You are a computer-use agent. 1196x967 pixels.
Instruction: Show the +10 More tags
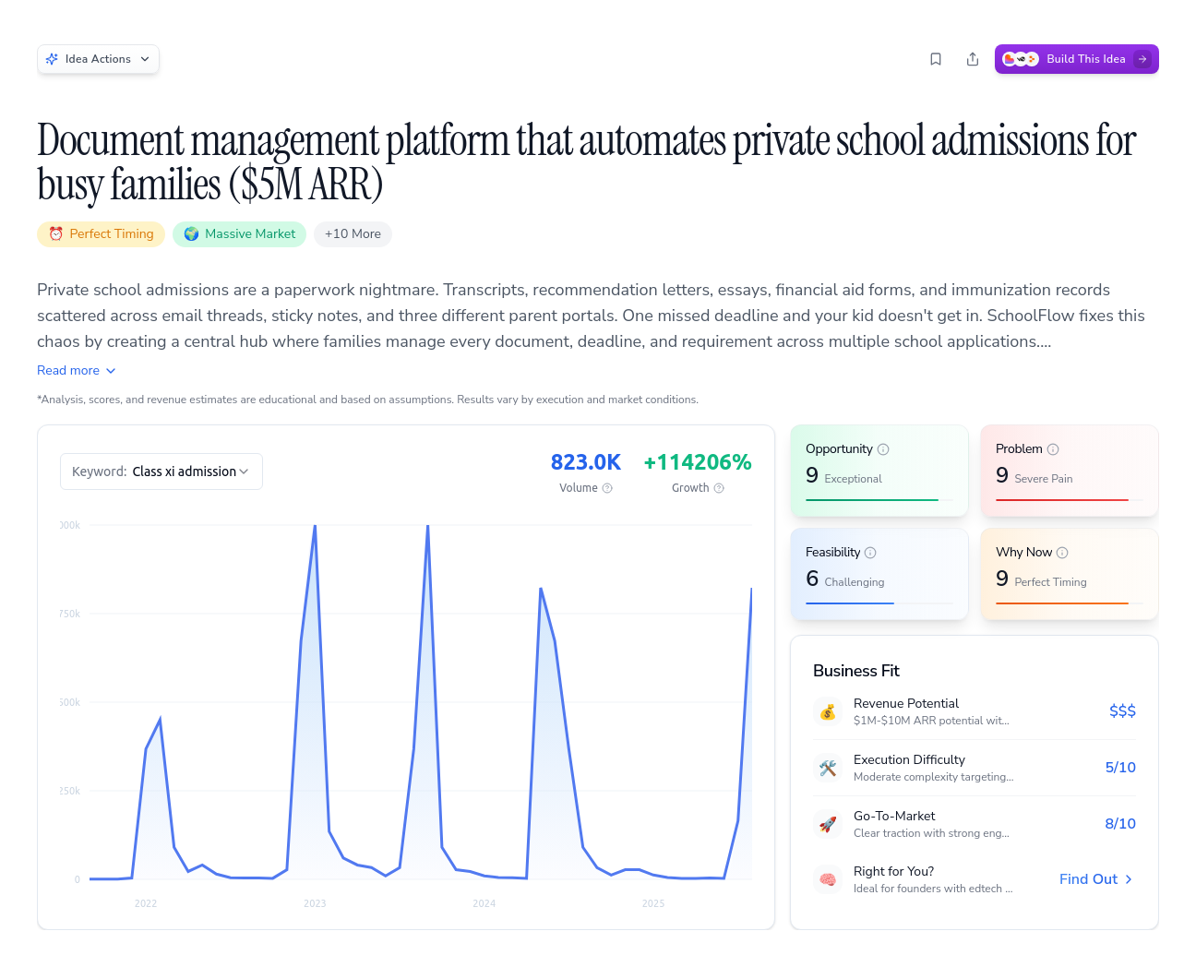coord(353,234)
